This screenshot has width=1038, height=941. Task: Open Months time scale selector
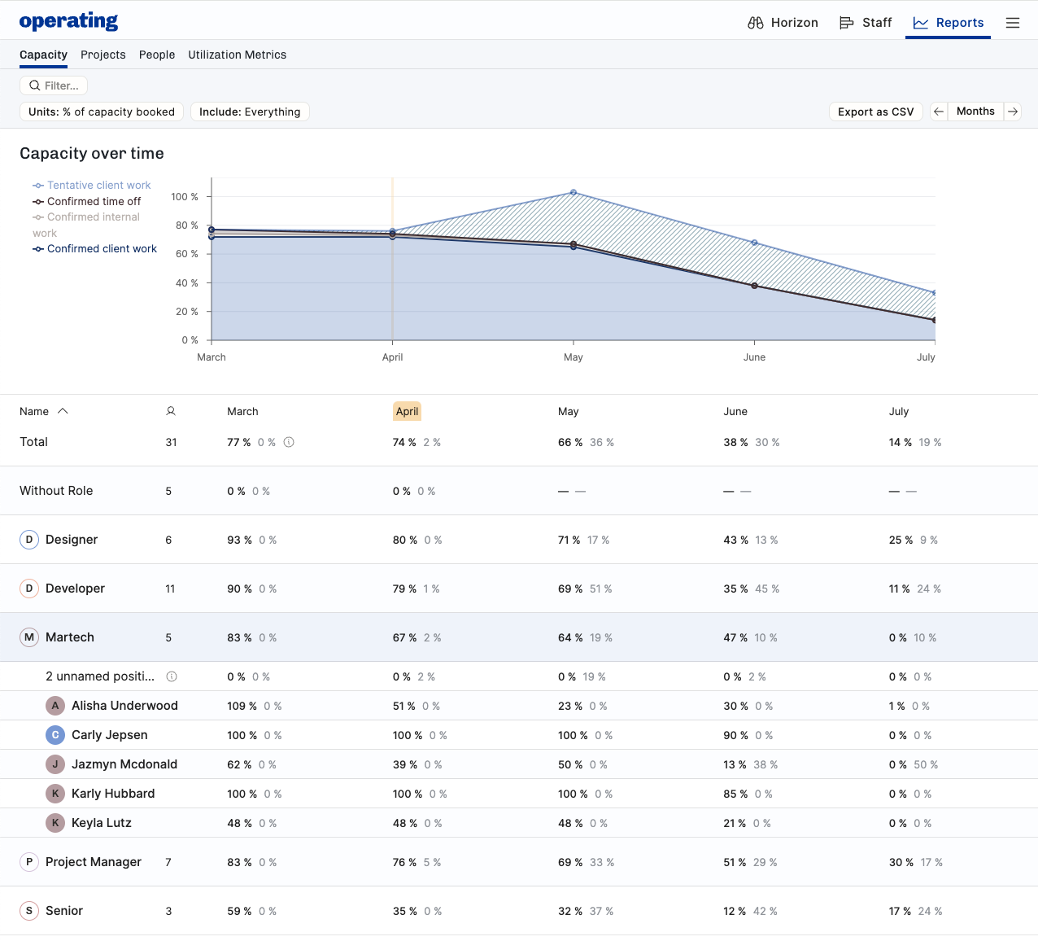point(975,112)
